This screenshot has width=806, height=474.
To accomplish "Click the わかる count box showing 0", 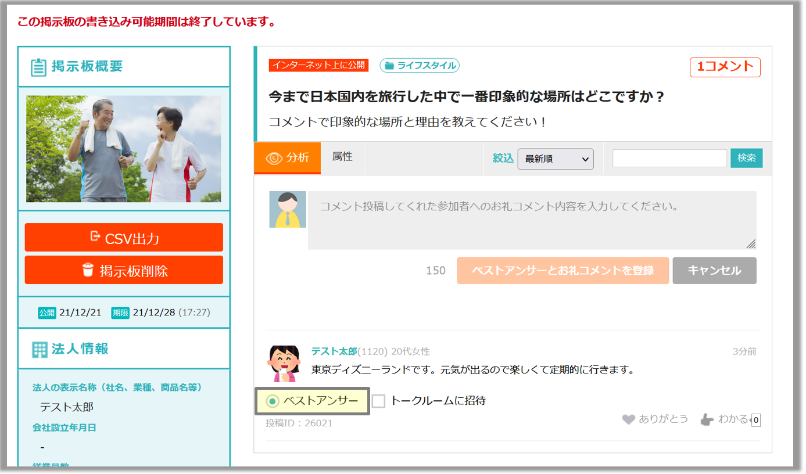I will (x=755, y=420).
